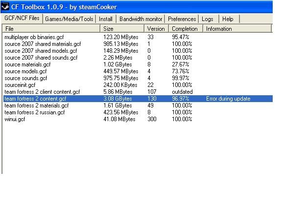Click the 'Error during update' information cell
Viewport: 282px width, 211px height.
[228, 99]
